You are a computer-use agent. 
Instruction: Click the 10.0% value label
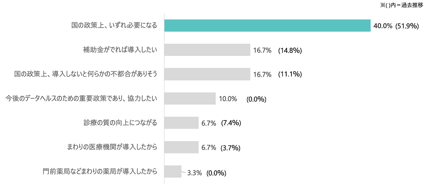tap(228, 99)
